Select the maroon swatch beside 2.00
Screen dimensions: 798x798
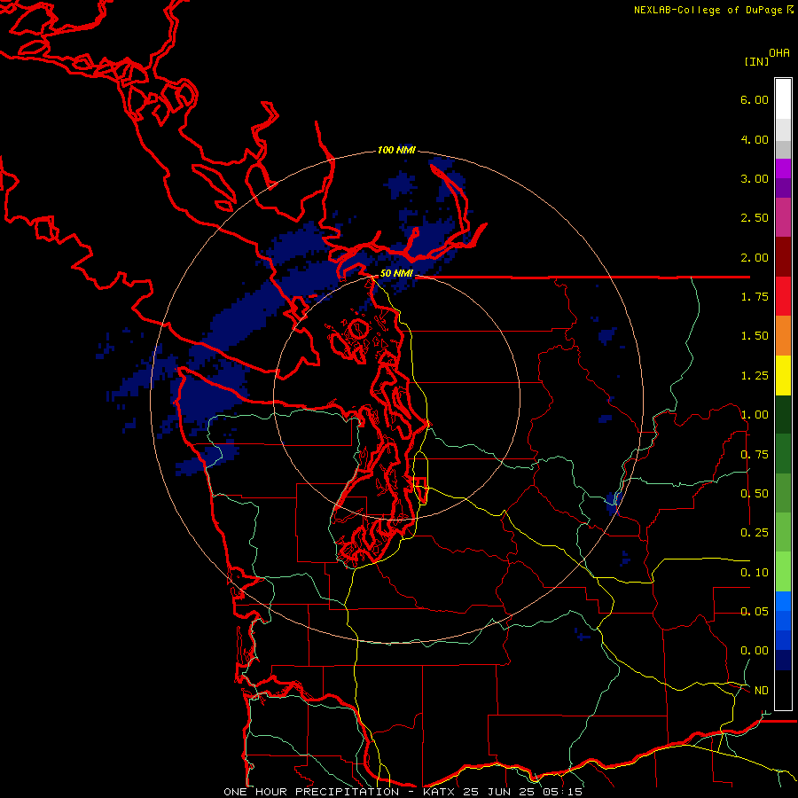point(783,257)
